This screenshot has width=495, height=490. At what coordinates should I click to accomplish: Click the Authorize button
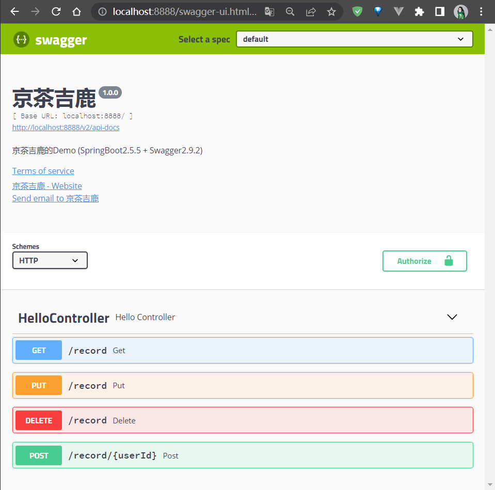tap(425, 261)
